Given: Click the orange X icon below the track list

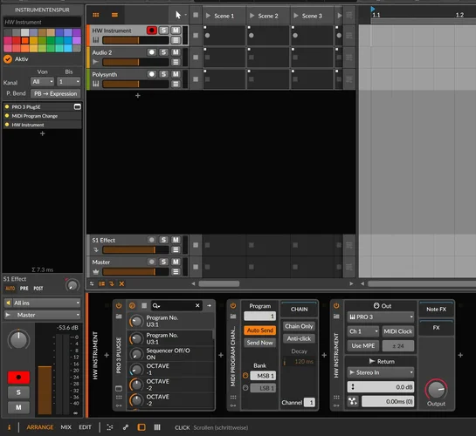Looking at the screenshot, I should coord(121,283).
